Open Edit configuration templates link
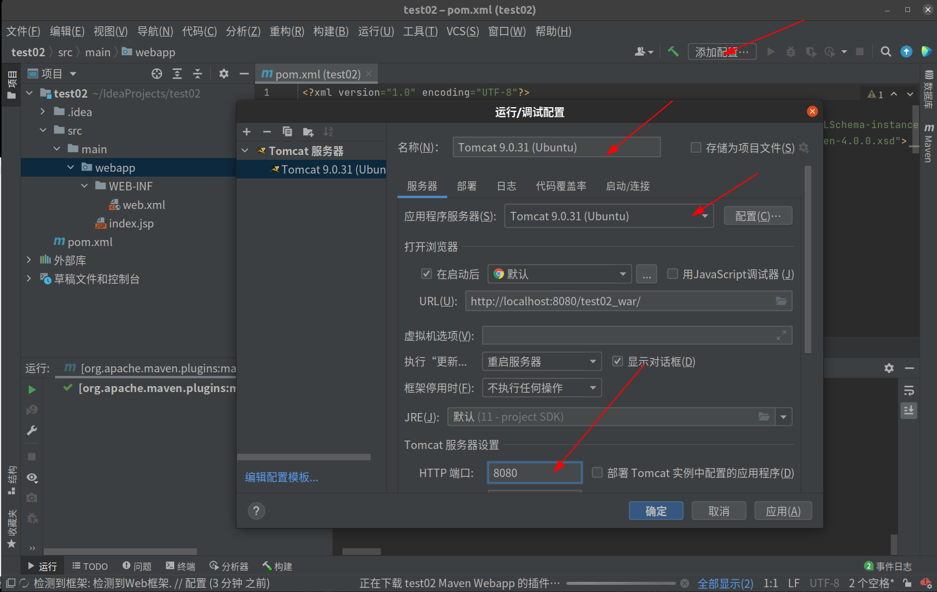This screenshot has width=937, height=592. pos(282,477)
